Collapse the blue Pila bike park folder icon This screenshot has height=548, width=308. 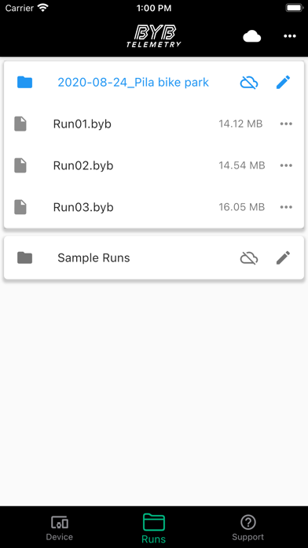25,83
